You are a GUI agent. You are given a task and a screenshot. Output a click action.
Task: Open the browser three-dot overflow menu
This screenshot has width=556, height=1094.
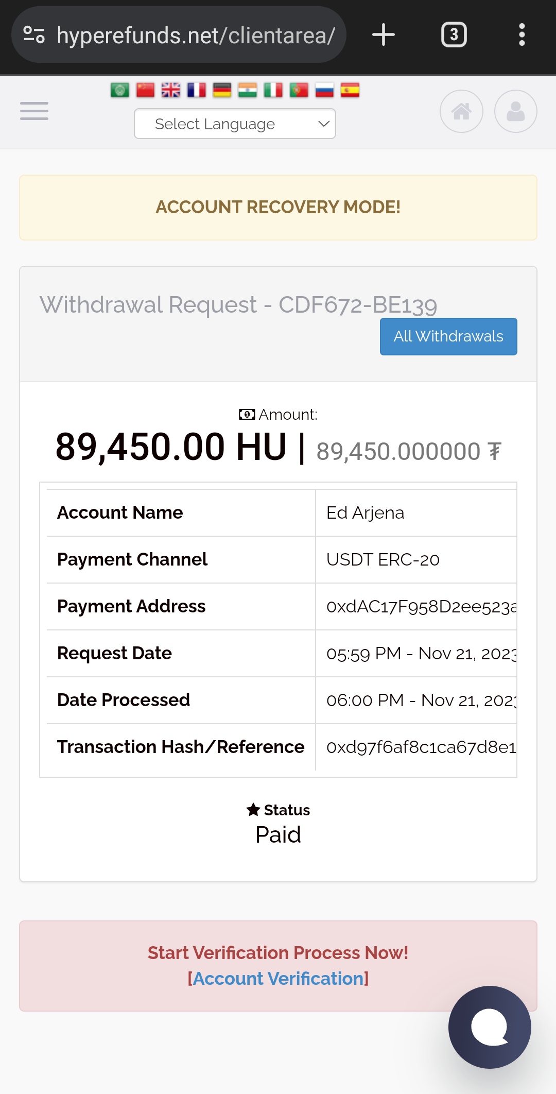[x=522, y=35]
